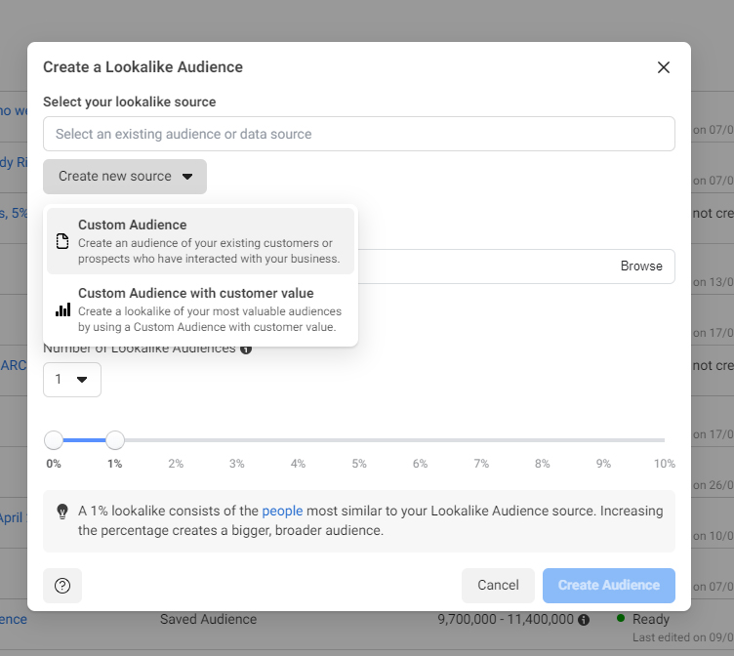The height and width of the screenshot is (656, 734).
Task: Click the lightbulb tip icon
Action: [x=62, y=511]
